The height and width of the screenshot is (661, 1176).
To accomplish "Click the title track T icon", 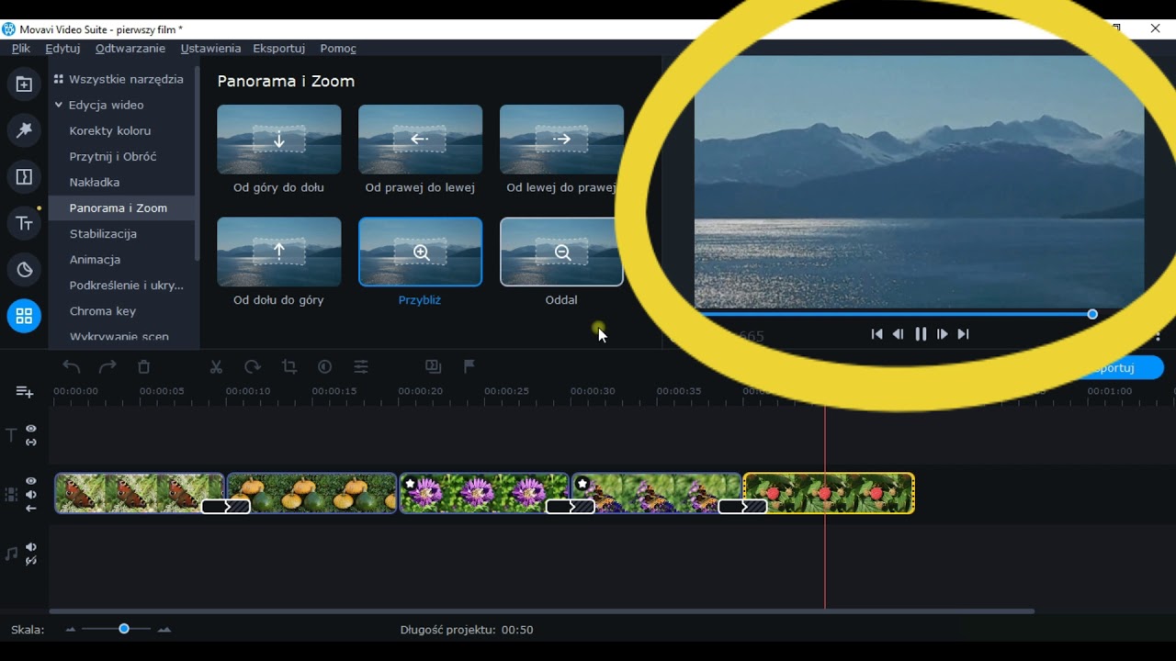I will 11,435.
